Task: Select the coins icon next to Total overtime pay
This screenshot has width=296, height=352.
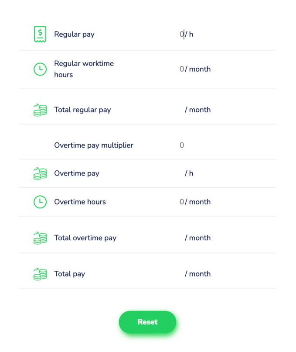Action: [x=40, y=238]
